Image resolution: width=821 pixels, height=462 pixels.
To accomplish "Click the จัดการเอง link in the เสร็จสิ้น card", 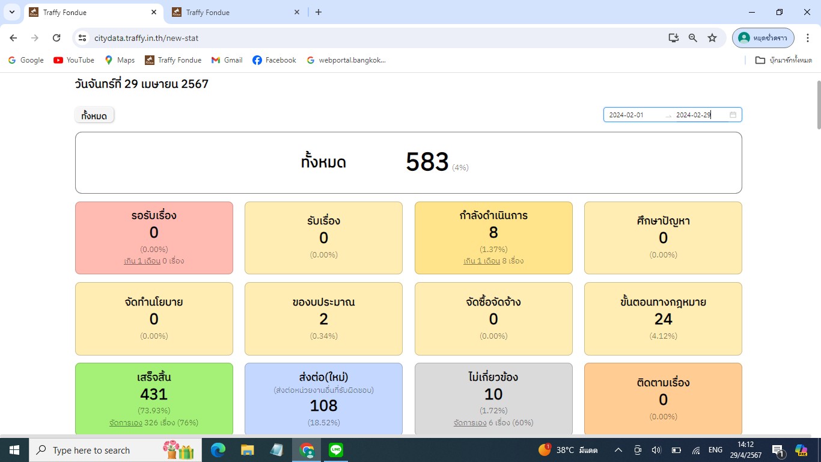I will click(126, 422).
